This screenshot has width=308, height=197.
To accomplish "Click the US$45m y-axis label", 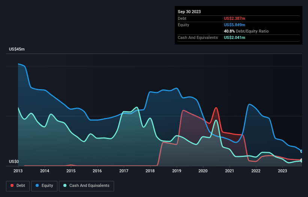I will tap(17, 49).
